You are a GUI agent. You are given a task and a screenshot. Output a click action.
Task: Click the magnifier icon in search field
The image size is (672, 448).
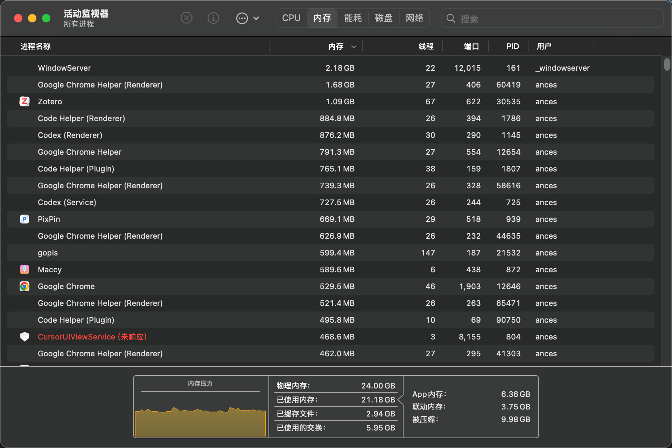coord(451,19)
